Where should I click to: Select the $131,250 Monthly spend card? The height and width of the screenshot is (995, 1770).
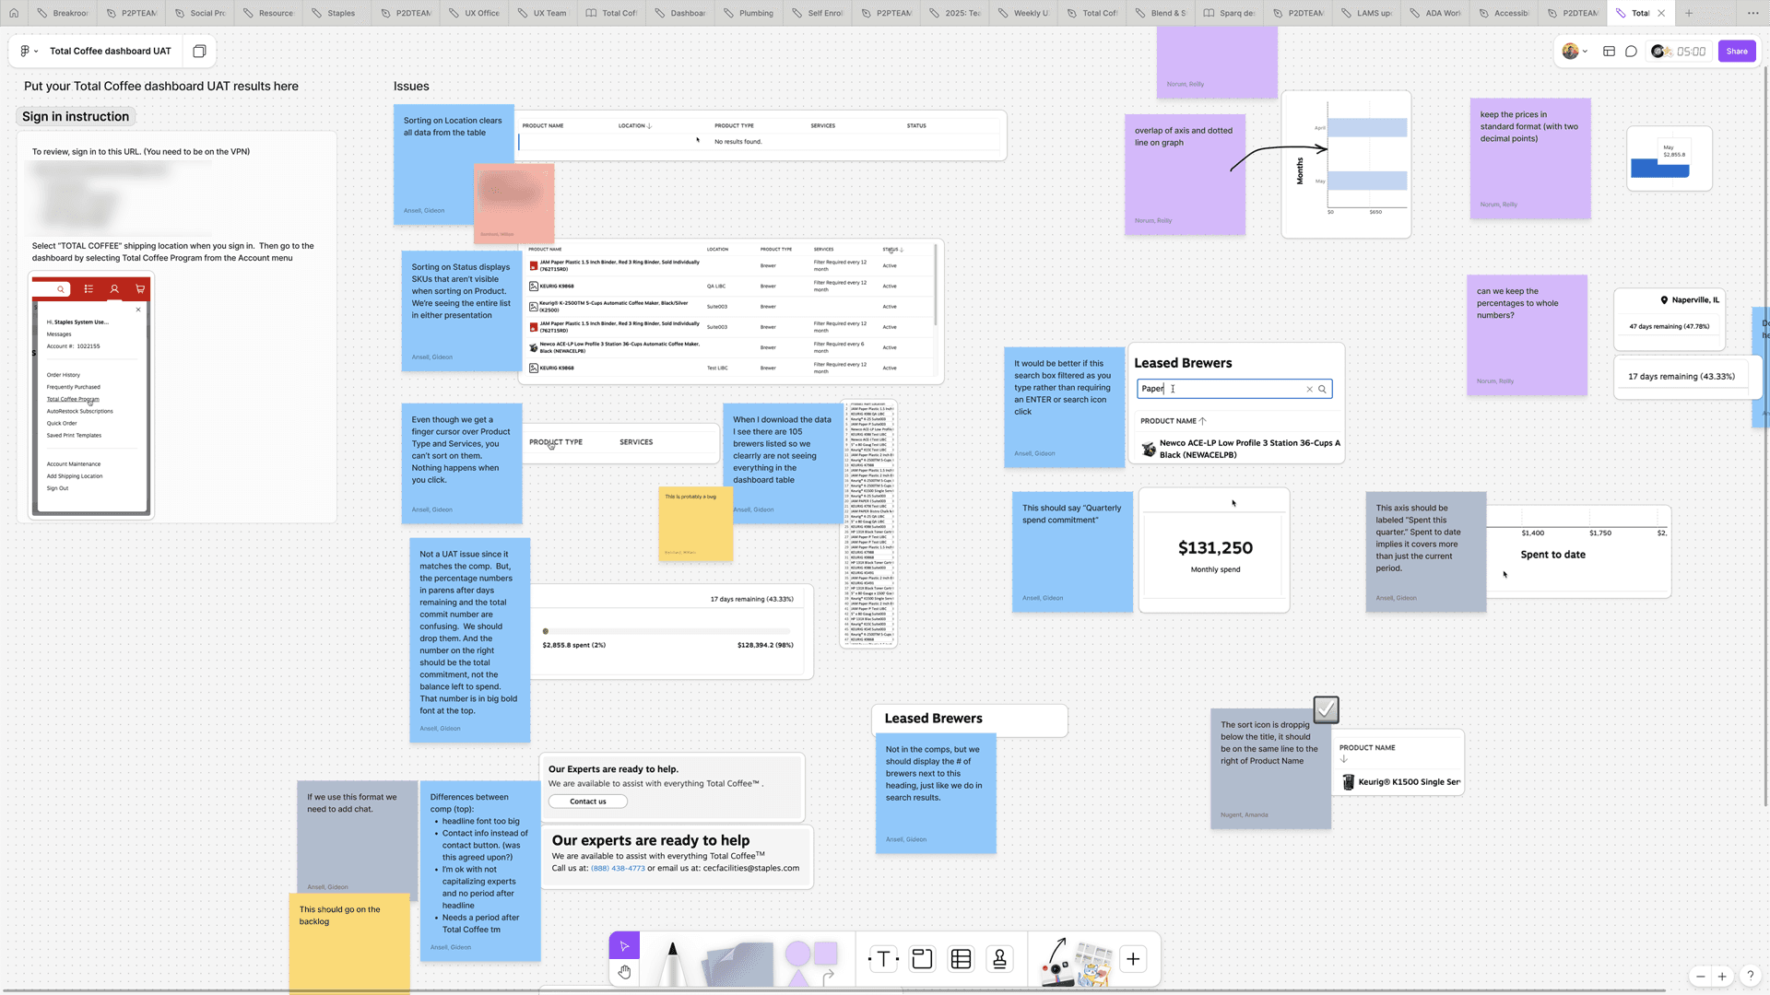click(x=1214, y=550)
